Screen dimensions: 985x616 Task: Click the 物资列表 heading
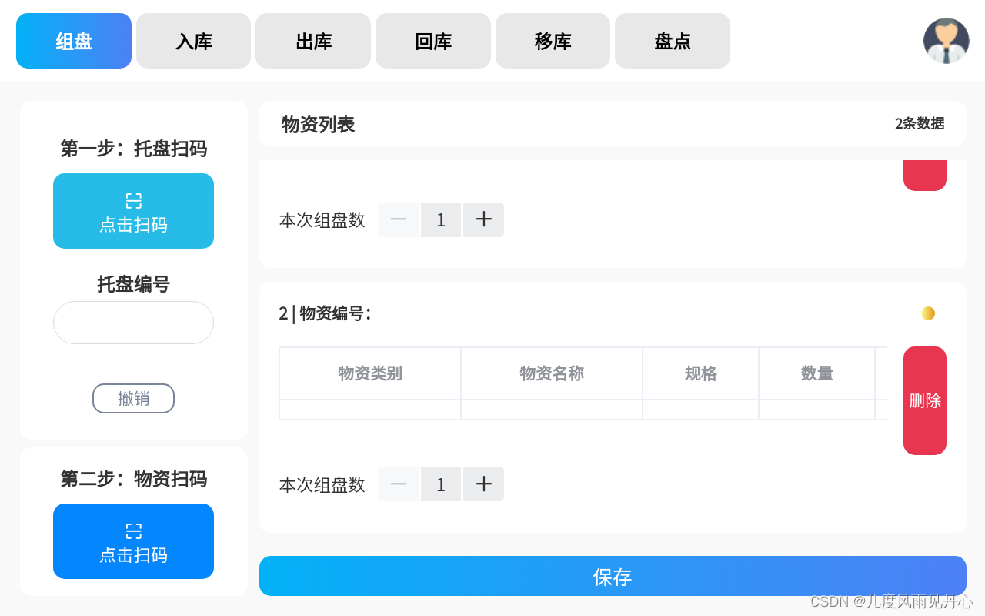pyautogui.click(x=318, y=124)
